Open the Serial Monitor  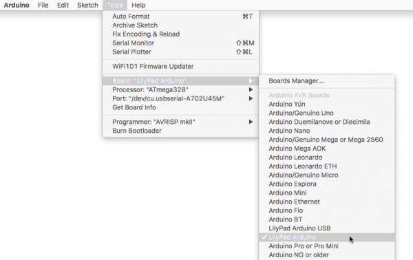pos(180,43)
